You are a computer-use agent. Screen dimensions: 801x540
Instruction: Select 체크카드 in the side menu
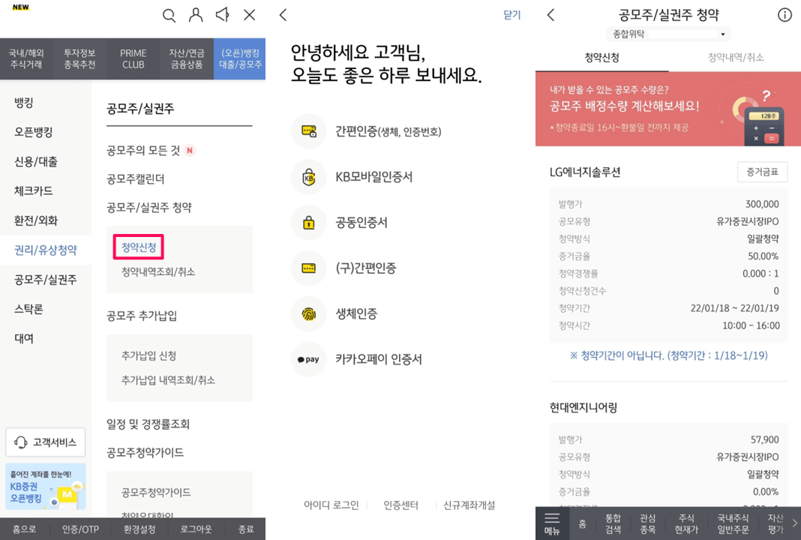(33, 191)
